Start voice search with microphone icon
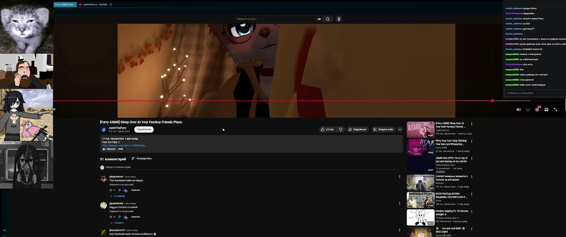The height and width of the screenshot is (237, 566). click(x=339, y=19)
